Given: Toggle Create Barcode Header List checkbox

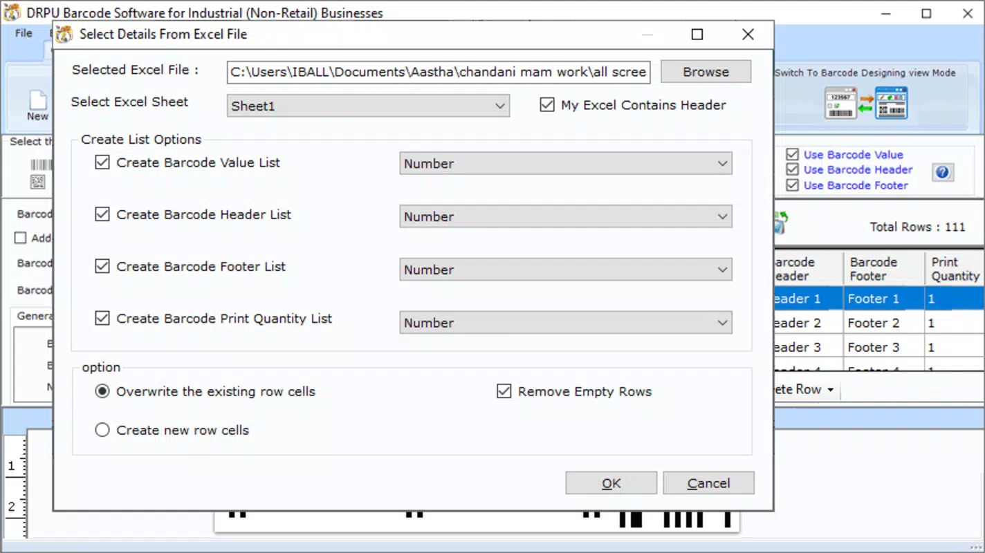Looking at the screenshot, I should tap(102, 214).
